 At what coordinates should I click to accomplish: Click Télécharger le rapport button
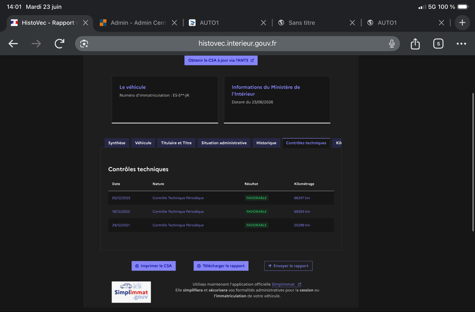(221, 266)
